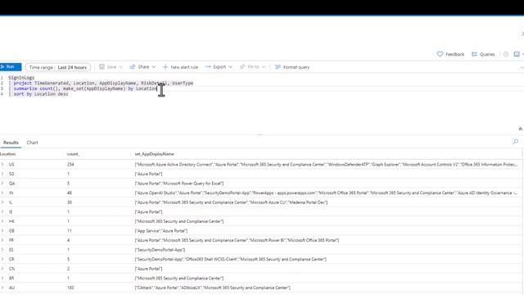Click the "App Service","Azure Portal" cell
Viewport: 524px width, 295px height.
161,231
